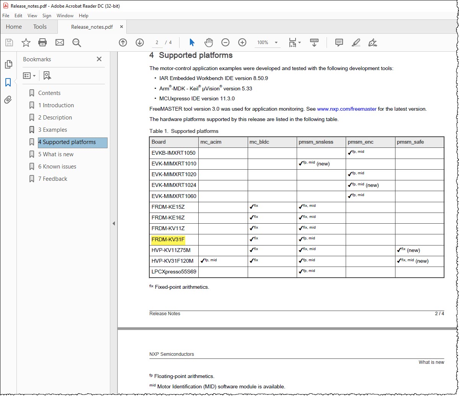Send file by email icon
The width and height of the screenshot is (459, 396).
[60, 43]
